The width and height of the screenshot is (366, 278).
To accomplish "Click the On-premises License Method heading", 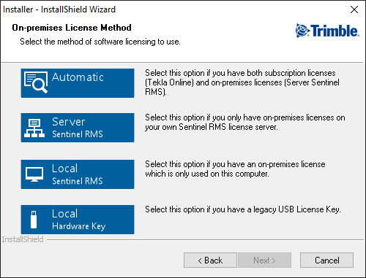I will 72,28.
